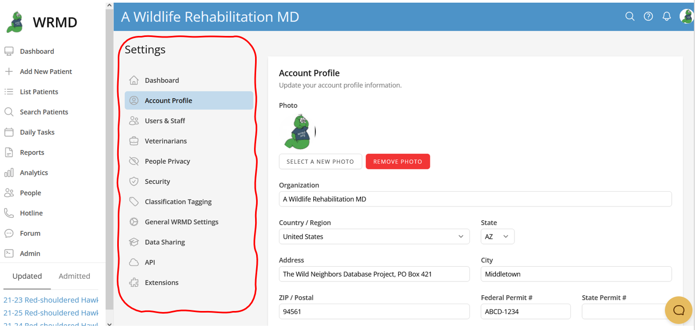Image resolution: width=695 pixels, height=330 pixels.
Task: Click sidebar scrollbar up arrow
Action: click(x=109, y=5)
